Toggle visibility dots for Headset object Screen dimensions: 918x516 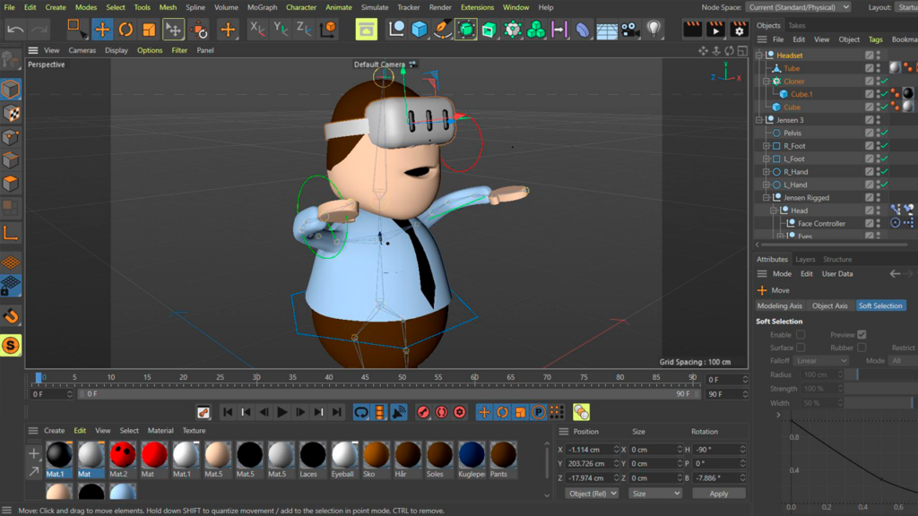[879, 55]
